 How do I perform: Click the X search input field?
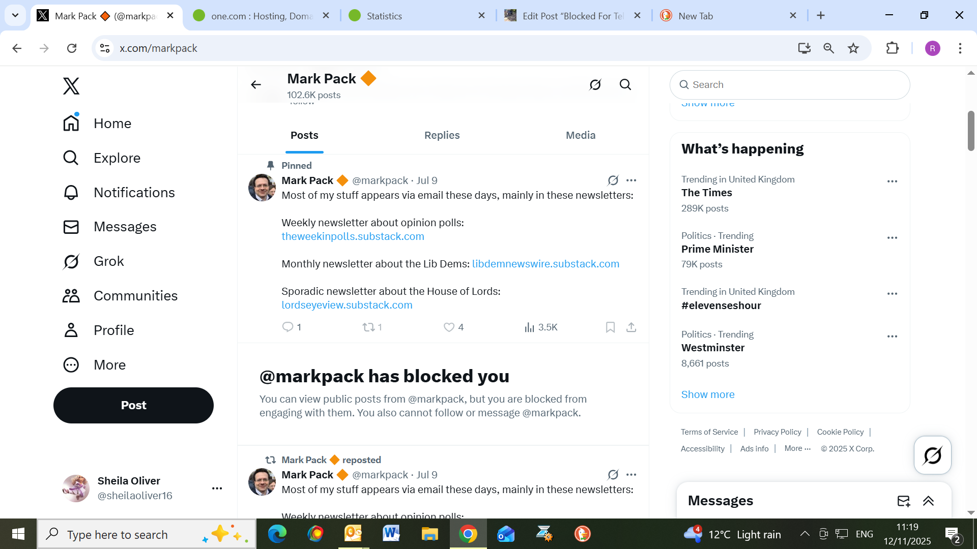coord(794,85)
